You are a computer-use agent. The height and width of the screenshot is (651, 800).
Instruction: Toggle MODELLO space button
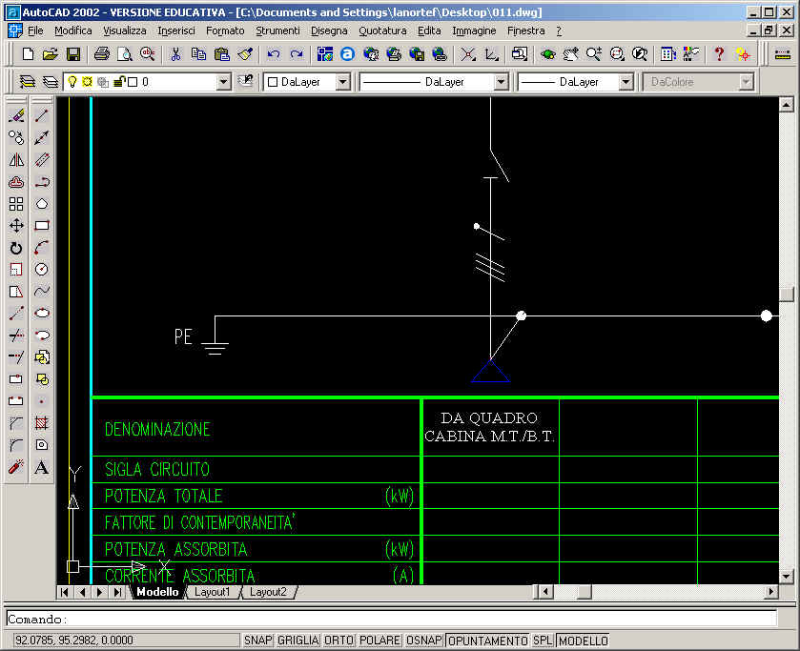click(x=584, y=641)
